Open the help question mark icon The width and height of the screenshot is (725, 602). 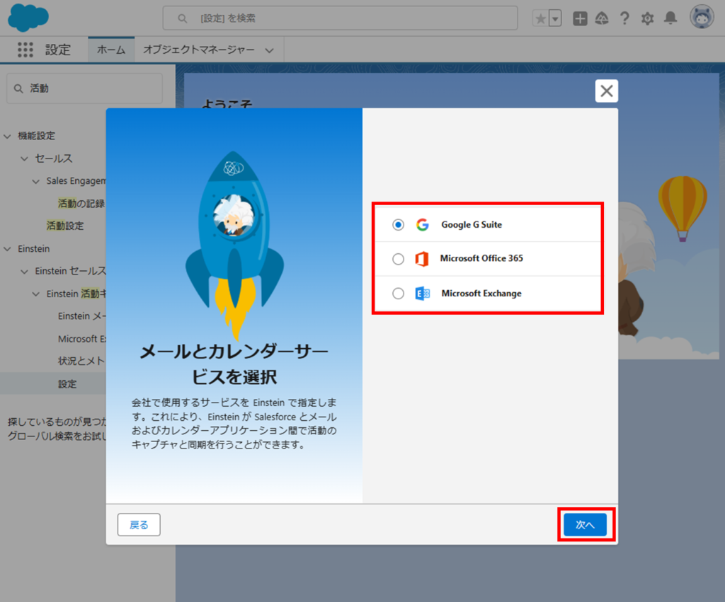click(624, 18)
